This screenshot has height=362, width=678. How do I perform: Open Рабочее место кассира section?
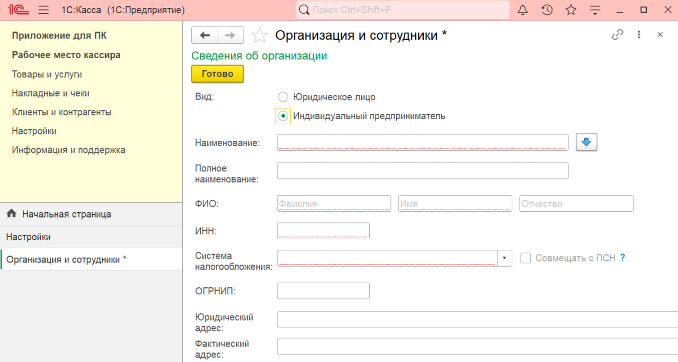coord(66,55)
